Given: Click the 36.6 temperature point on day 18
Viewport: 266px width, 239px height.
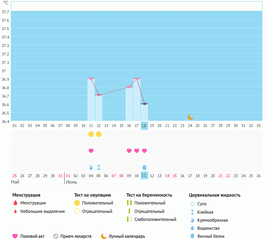Looking at the screenshot, I should [144, 104].
